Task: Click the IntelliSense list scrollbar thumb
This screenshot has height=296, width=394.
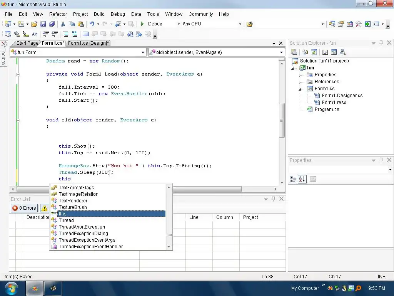Action: click(169, 235)
